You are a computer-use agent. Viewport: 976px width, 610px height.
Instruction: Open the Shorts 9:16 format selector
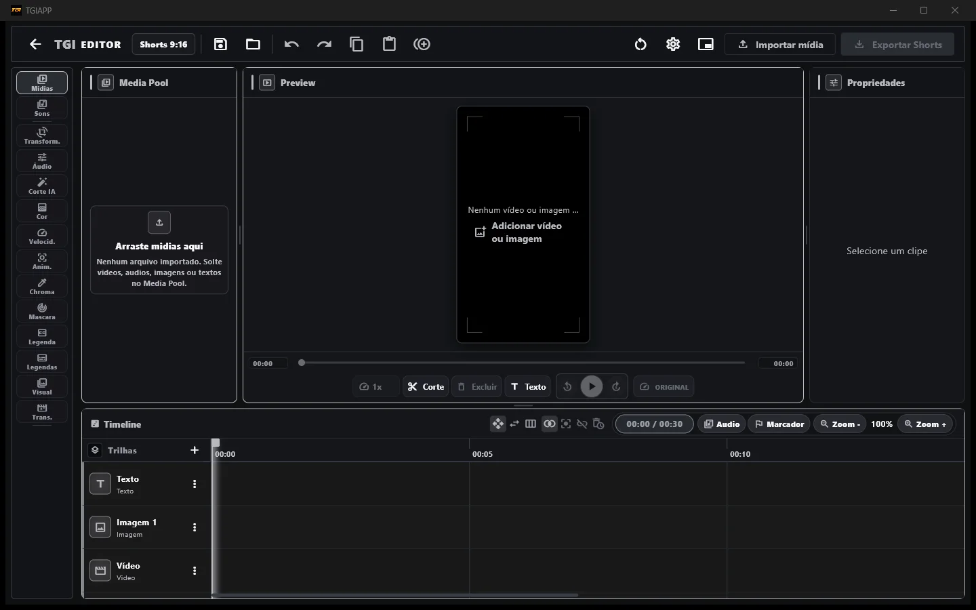pos(163,44)
